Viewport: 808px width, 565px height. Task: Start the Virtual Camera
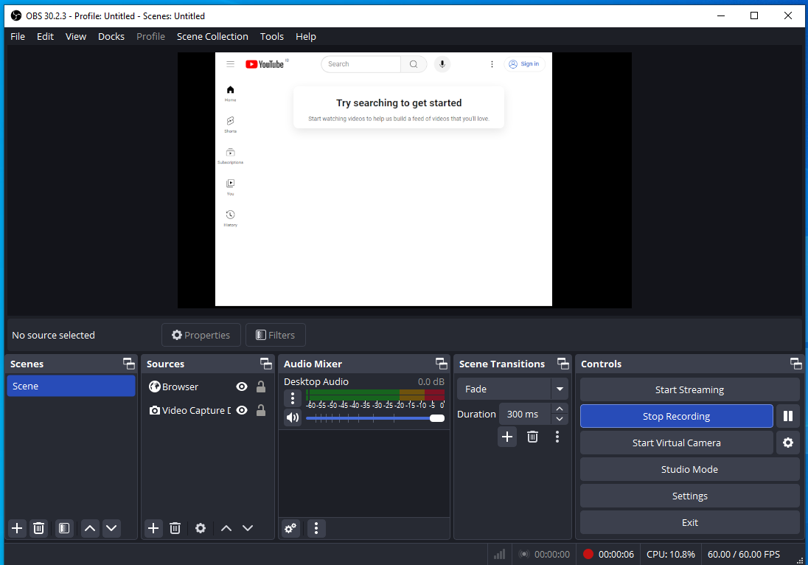[x=677, y=443]
